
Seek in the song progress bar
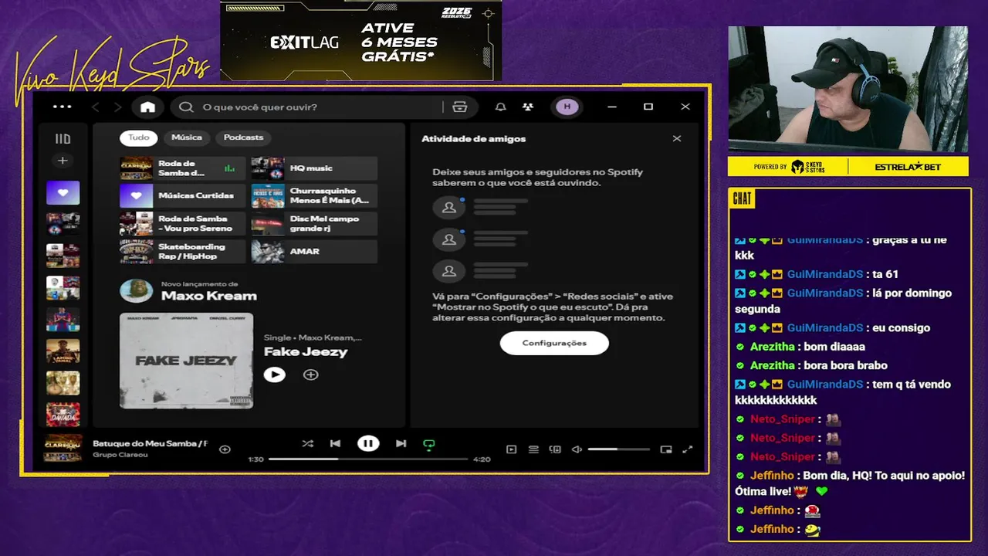pos(368,459)
